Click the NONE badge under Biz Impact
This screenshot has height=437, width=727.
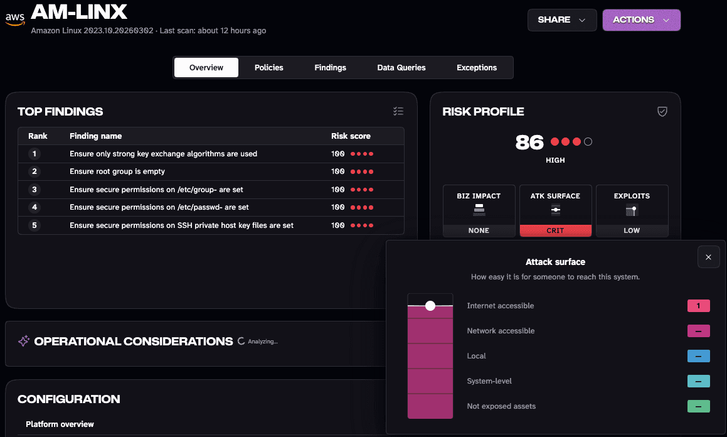coord(479,230)
